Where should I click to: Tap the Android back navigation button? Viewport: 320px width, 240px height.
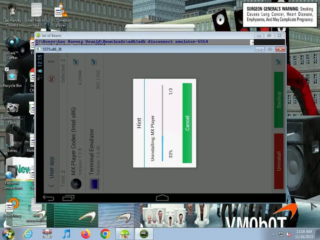click(48, 198)
